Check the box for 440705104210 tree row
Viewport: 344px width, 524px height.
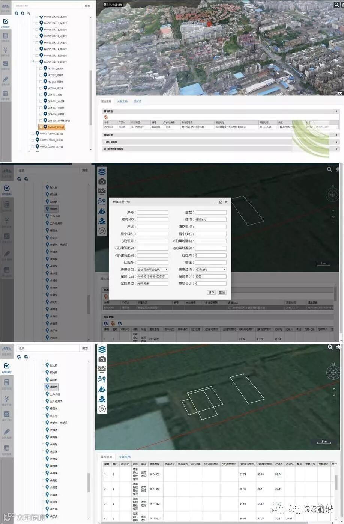[x=36, y=23]
